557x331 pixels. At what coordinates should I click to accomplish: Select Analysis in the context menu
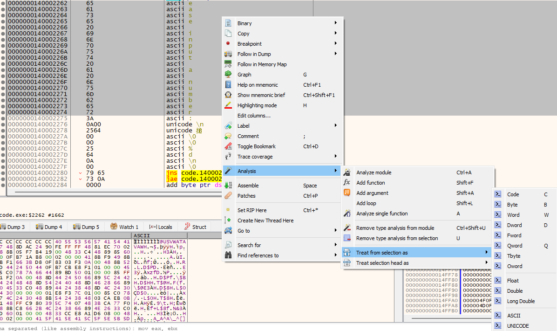pyautogui.click(x=282, y=171)
